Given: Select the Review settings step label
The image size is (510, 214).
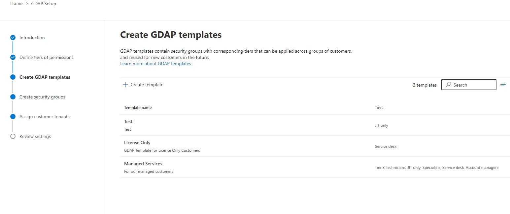Looking at the screenshot, I should [x=35, y=136].
